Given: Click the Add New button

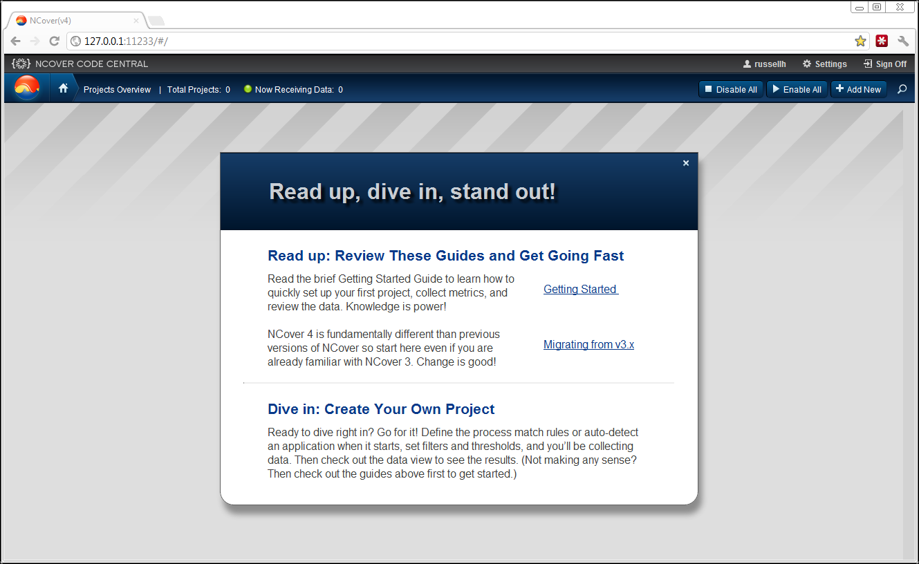Looking at the screenshot, I should coord(859,89).
